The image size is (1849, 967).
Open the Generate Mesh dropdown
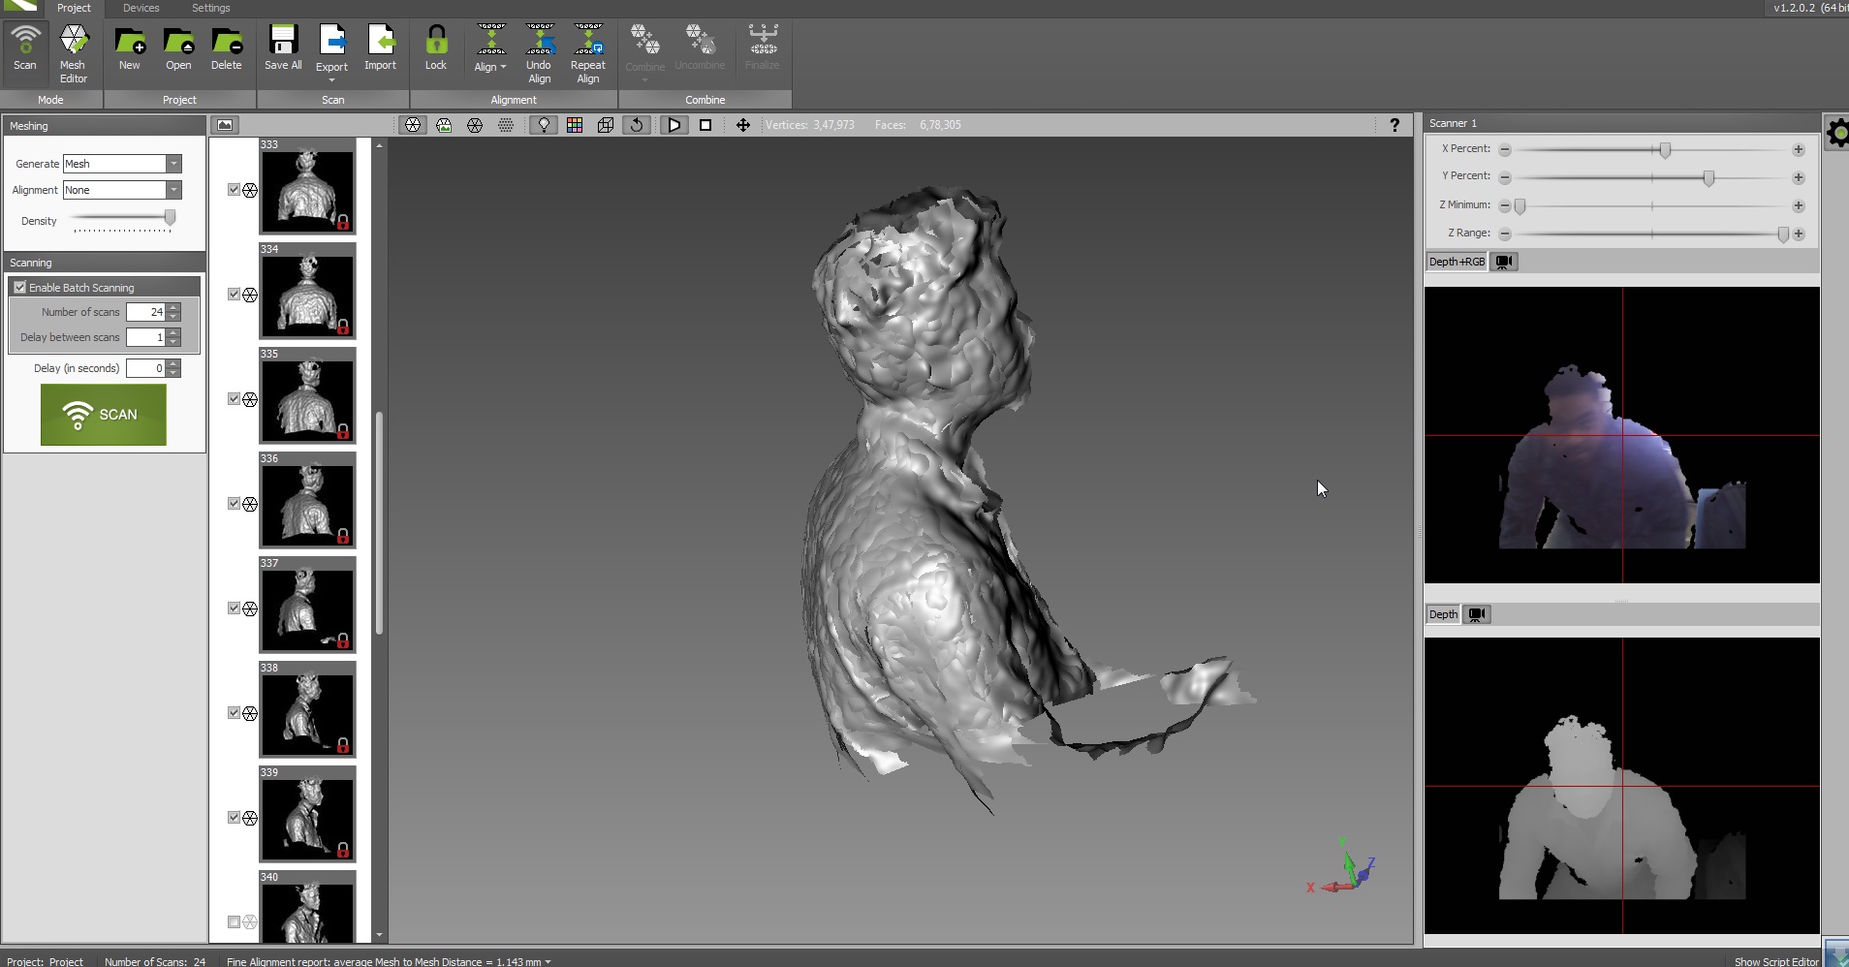coord(173,164)
